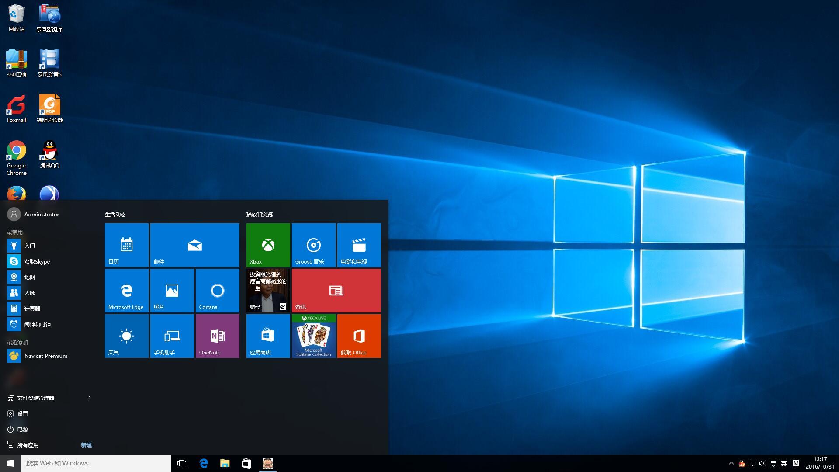Launch Microsoft Edge tile
The image size is (839, 472).
[x=127, y=291]
